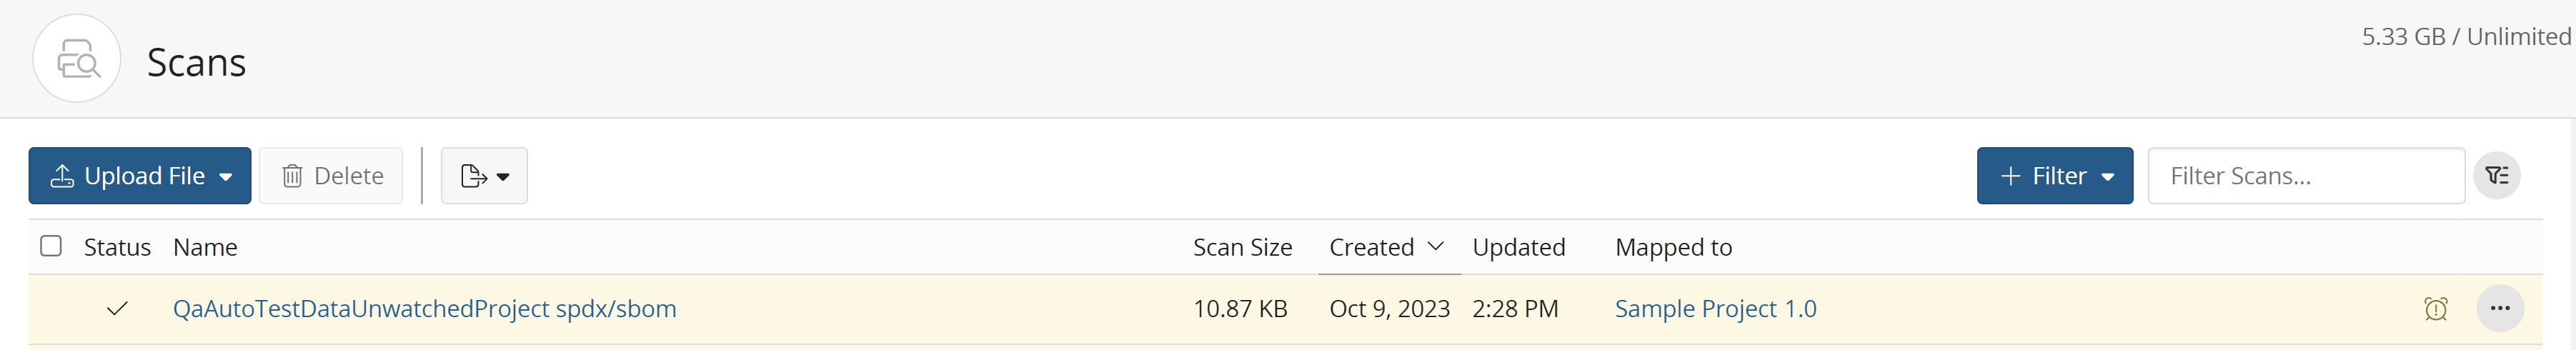Expand the Upload File dropdown caret
The width and height of the screenshot is (2576, 350).
coord(226,177)
